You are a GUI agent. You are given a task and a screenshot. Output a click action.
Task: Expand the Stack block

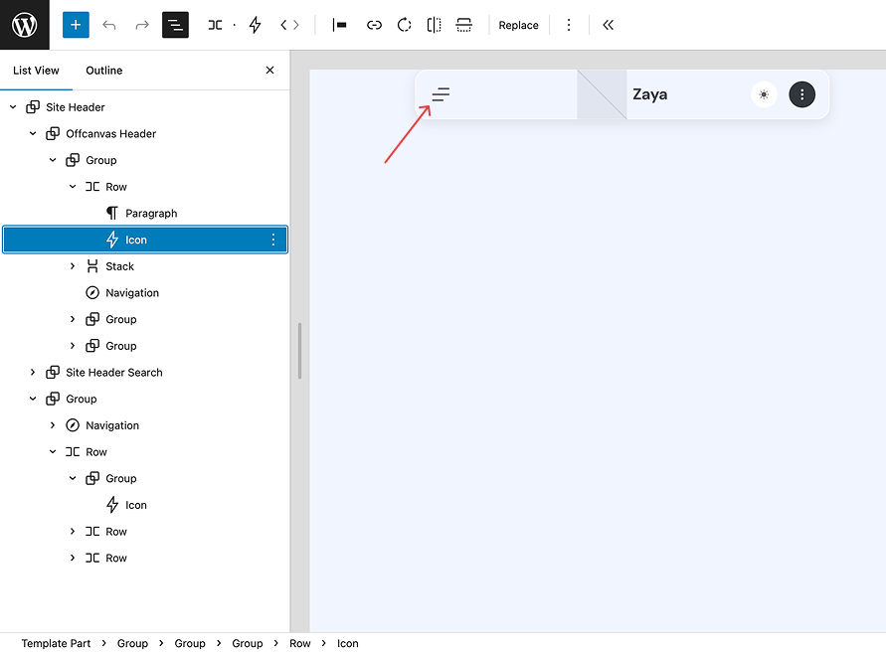[73, 266]
